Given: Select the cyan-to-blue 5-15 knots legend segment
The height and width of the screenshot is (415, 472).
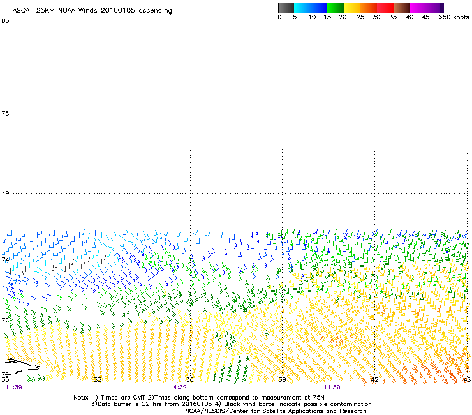Looking at the screenshot, I should pyautogui.click(x=311, y=8).
